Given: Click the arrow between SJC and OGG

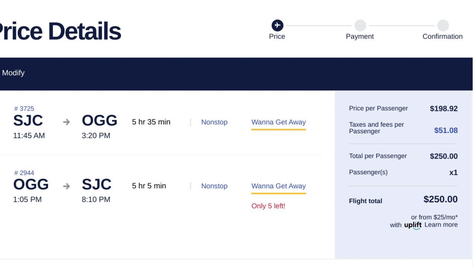Looking at the screenshot, I should pyautogui.click(x=67, y=122).
